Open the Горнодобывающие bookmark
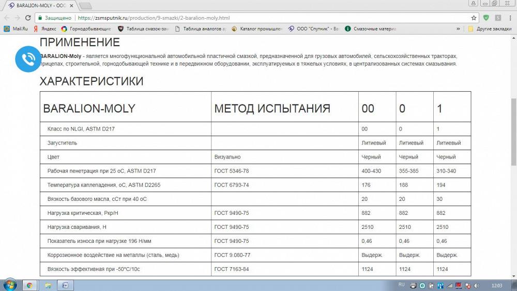This screenshot has width=517, height=291. point(86,28)
